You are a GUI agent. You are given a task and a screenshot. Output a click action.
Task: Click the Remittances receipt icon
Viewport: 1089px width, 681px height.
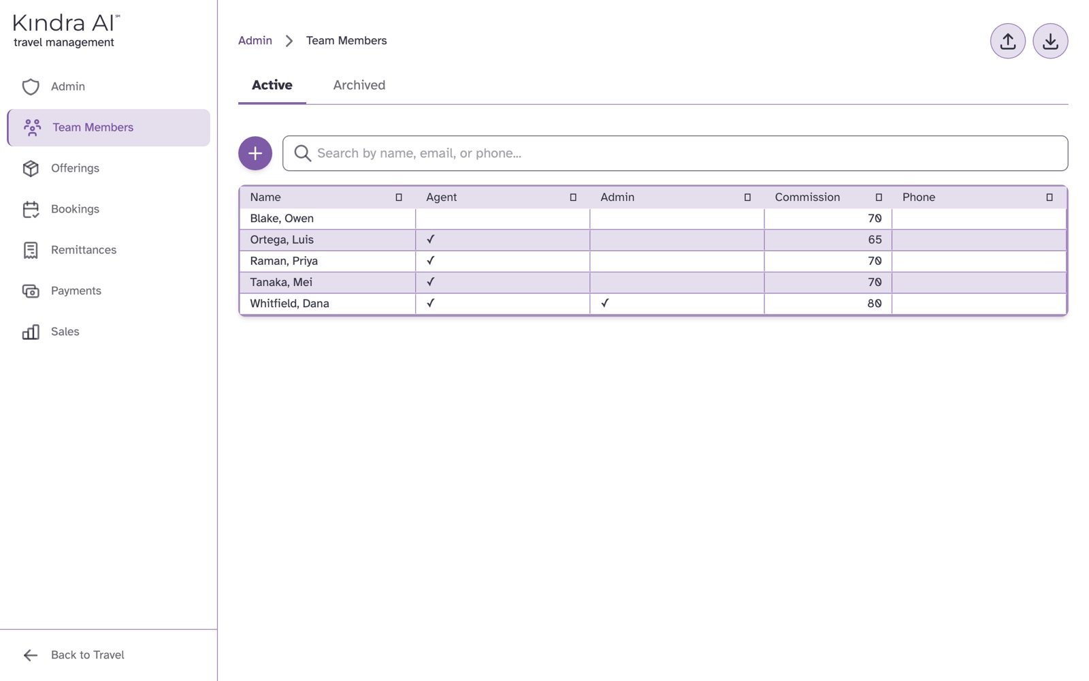click(x=31, y=250)
